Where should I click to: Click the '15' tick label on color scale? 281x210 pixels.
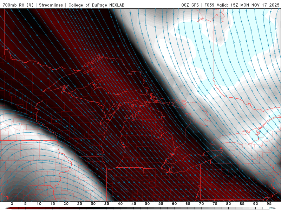52,204
